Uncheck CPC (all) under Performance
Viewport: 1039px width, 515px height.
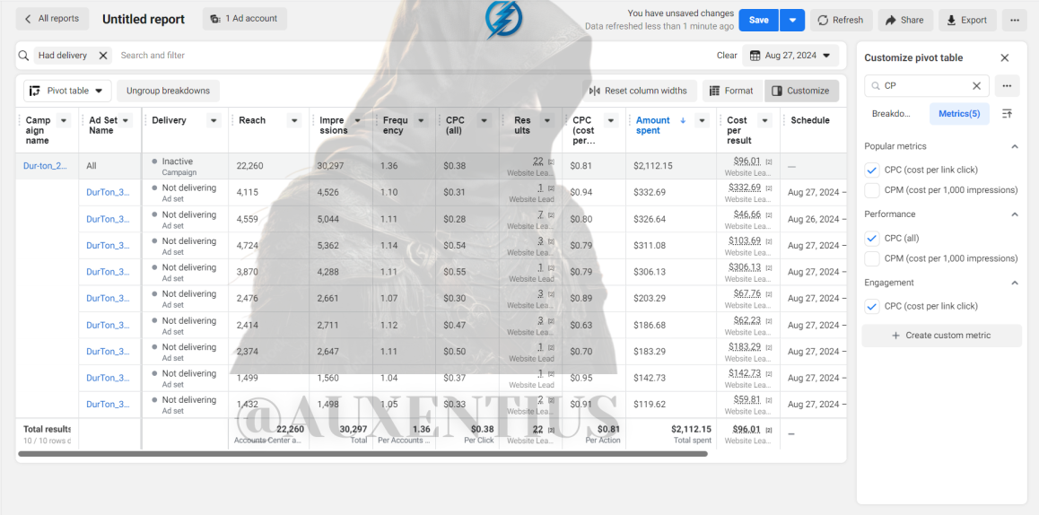pyautogui.click(x=872, y=239)
